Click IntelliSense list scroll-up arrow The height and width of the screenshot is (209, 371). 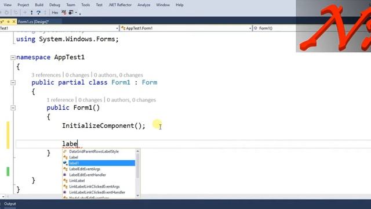click(x=138, y=151)
